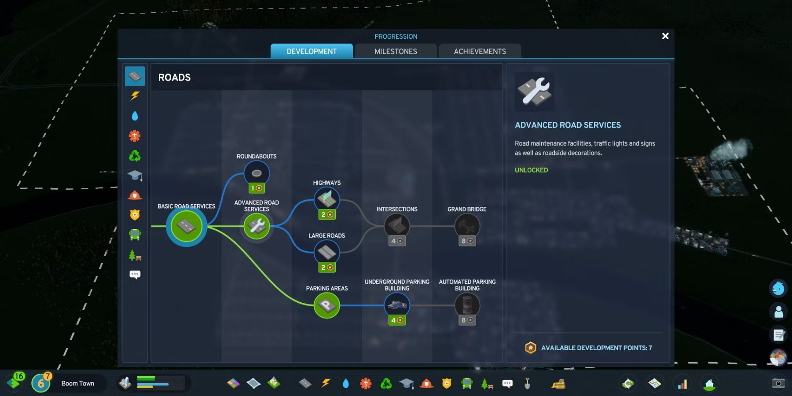
Task: Select the Education & Research development category
Action: 136,176
